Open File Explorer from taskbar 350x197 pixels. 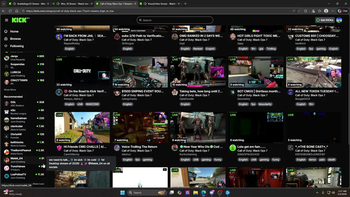(x=196, y=193)
